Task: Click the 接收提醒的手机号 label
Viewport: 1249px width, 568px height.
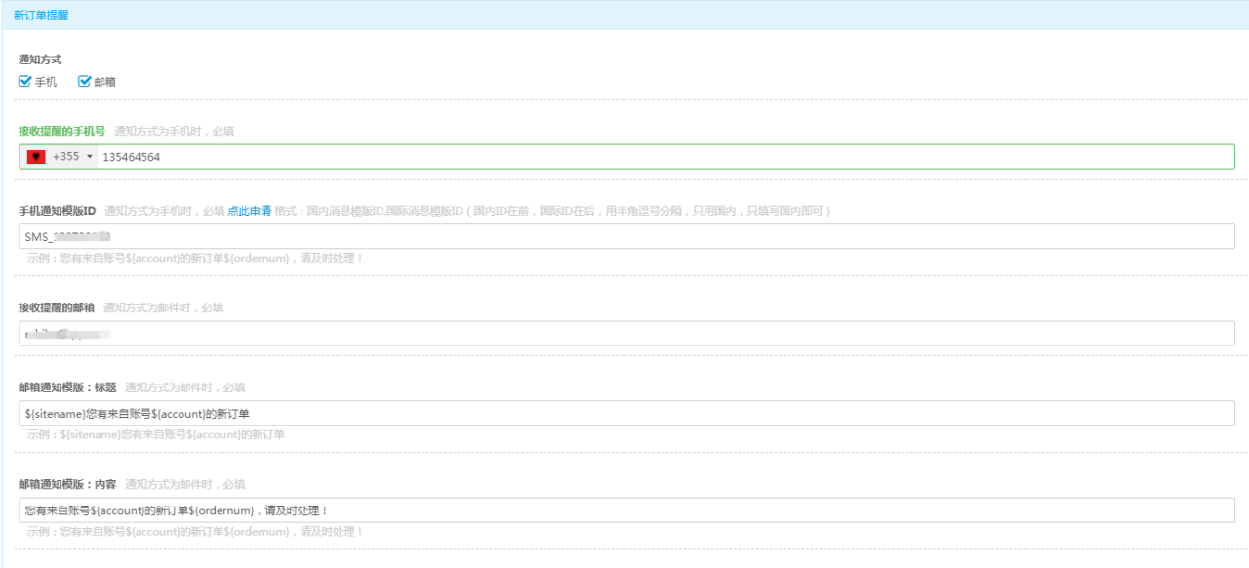Action: tap(61, 131)
